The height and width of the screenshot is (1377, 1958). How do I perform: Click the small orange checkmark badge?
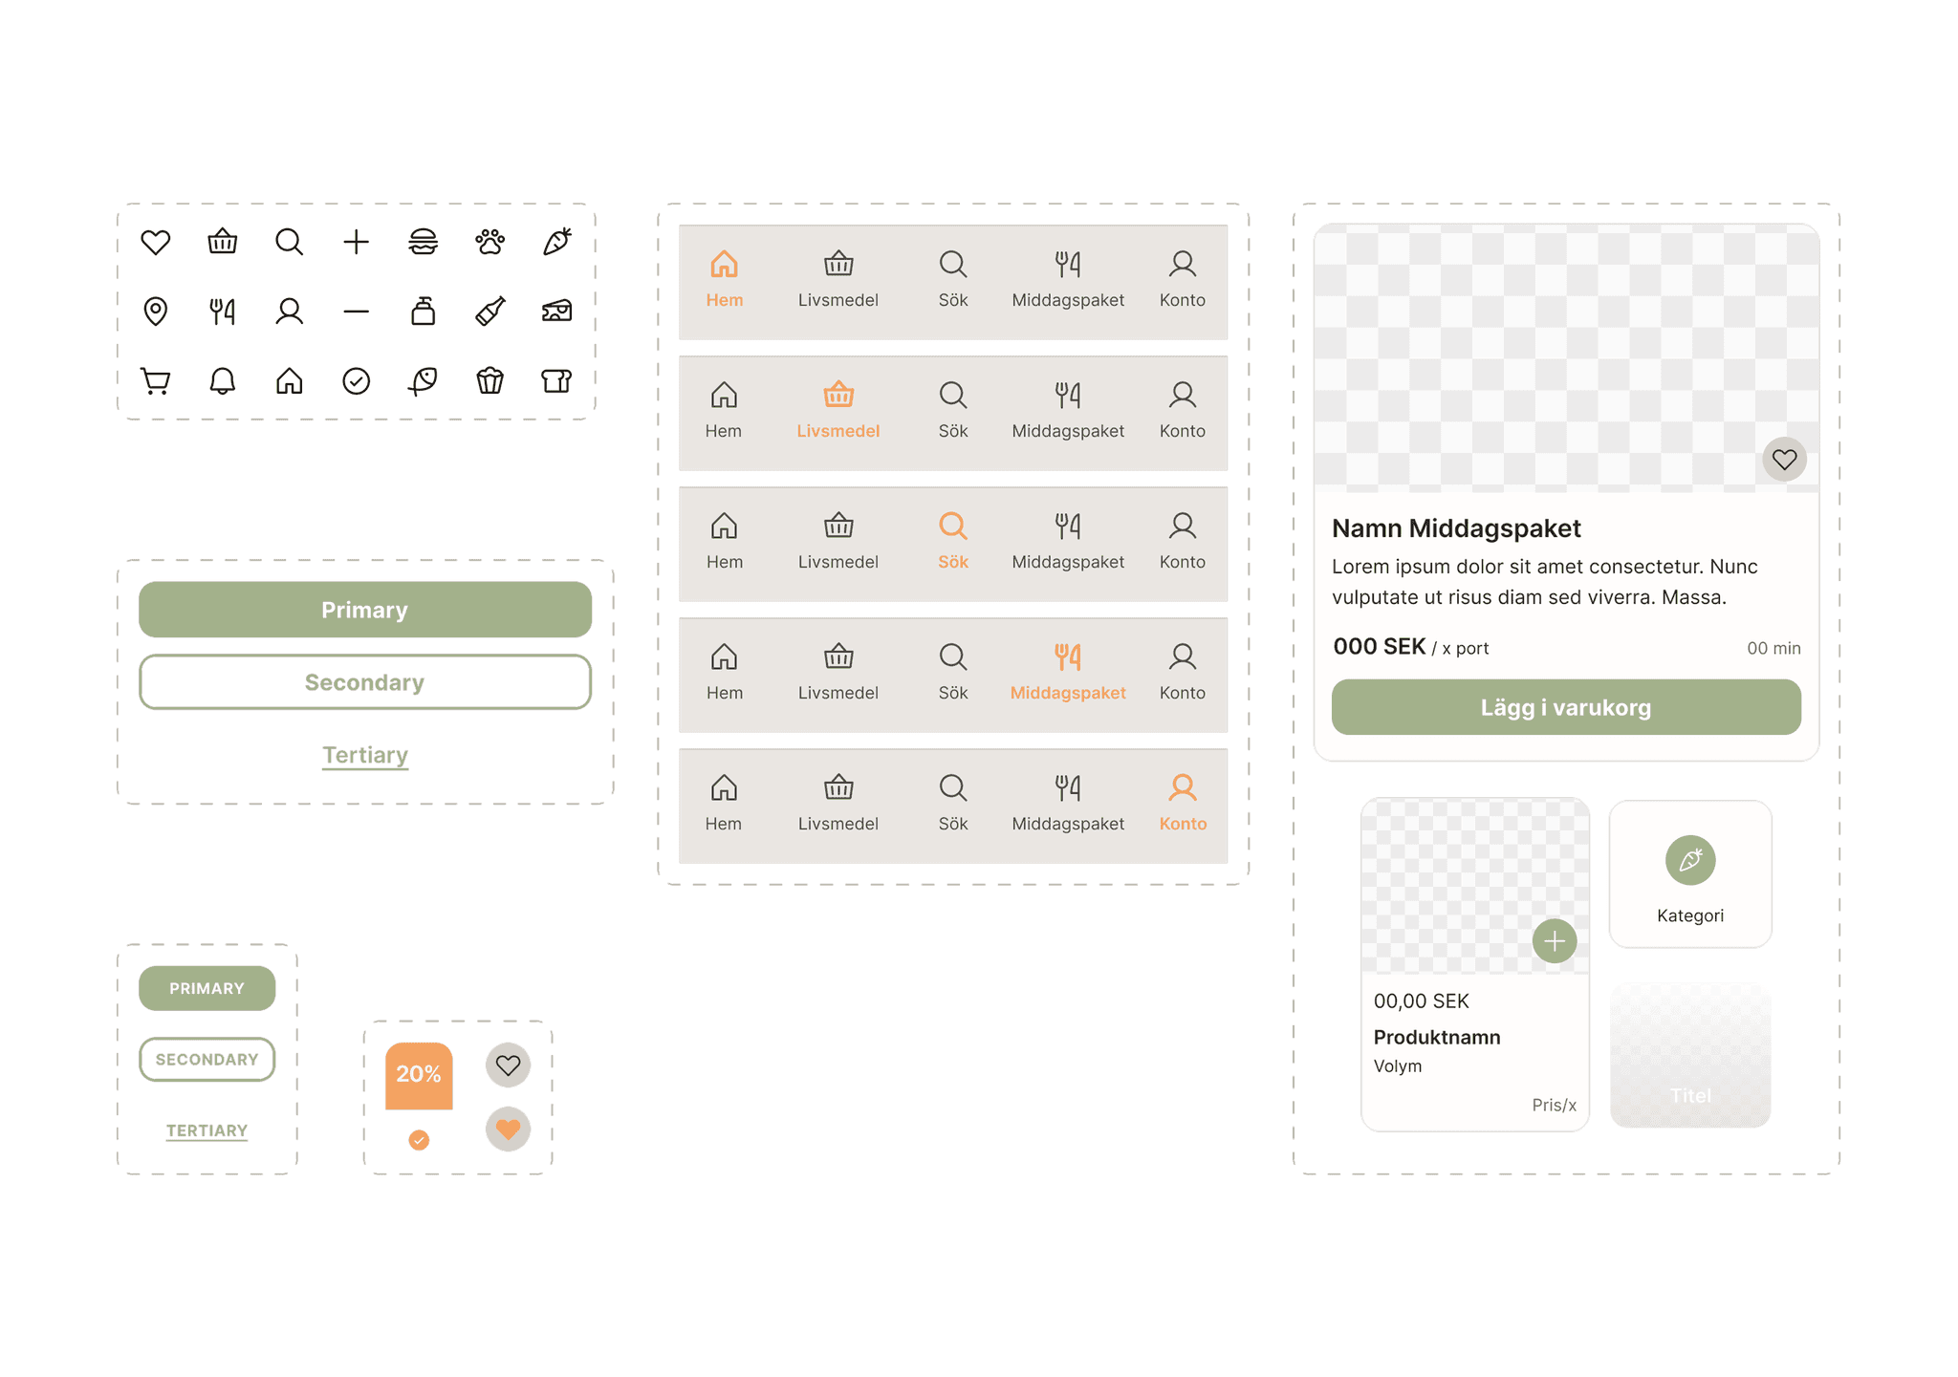pos(419,1139)
